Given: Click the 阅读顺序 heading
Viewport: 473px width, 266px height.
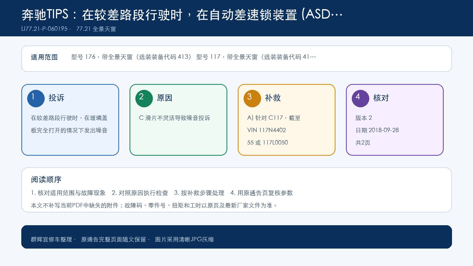Looking at the screenshot, I should [46, 180].
